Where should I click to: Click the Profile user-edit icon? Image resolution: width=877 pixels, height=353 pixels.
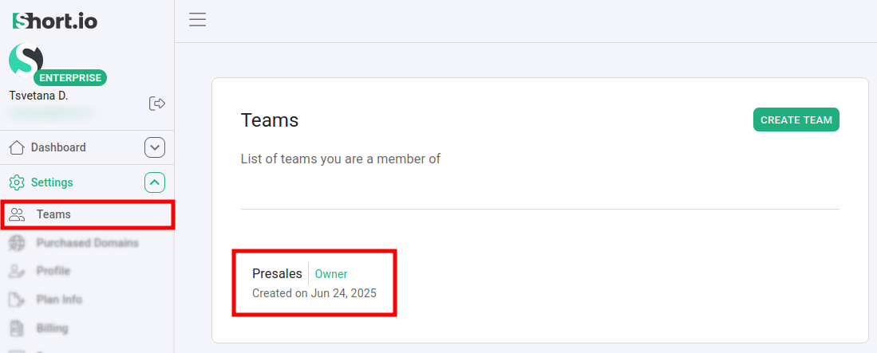(17, 271)
